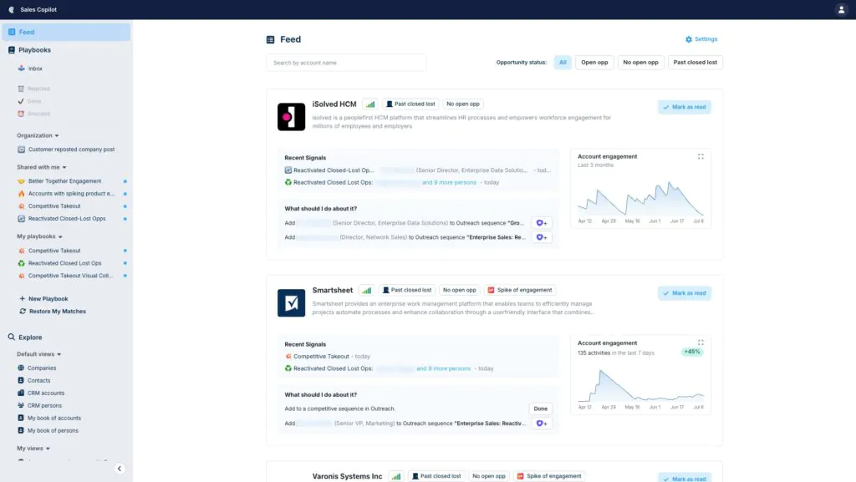Collapse the Default views group

(38, 354)
